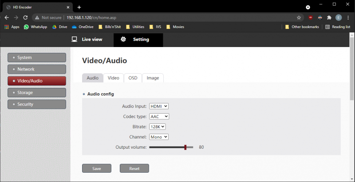This screenshot has width=355, height=182.
Task: Expand the Audio Input HDMI dropdown
Action: 159,106
